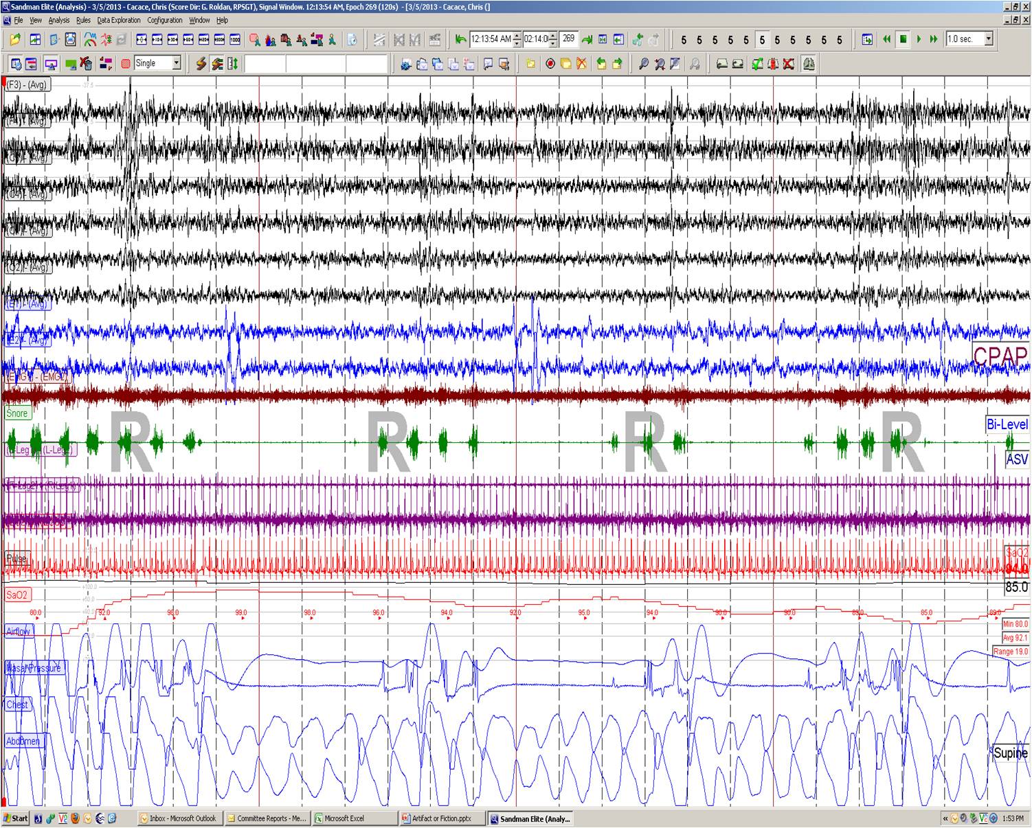1032x828 pixels.
Task: Open the Data Exploration menu
Action: point(118,21)
